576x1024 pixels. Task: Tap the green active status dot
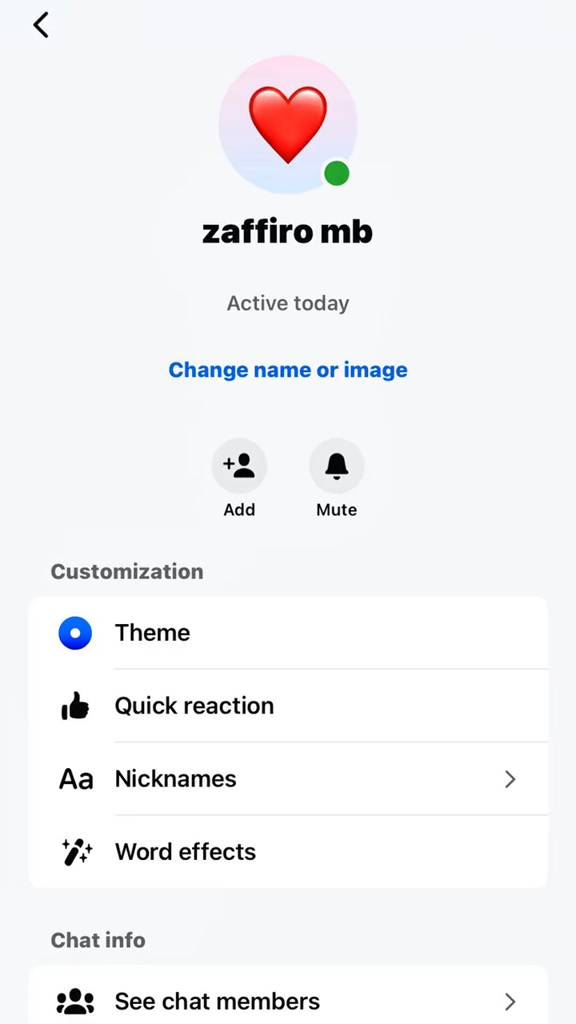point(337,173)
